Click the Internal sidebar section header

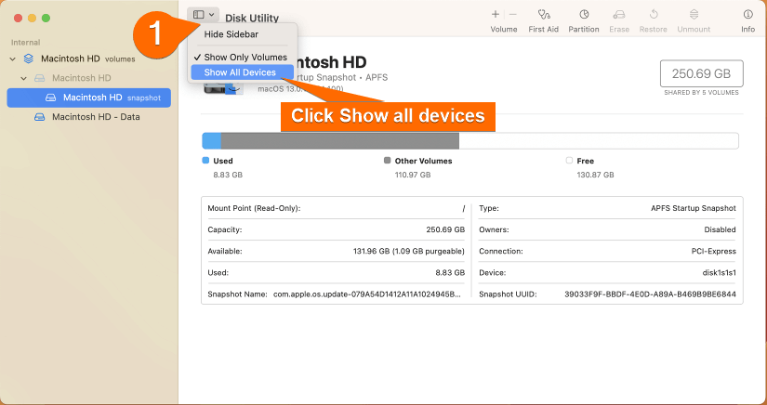click(x=25, y=43)
